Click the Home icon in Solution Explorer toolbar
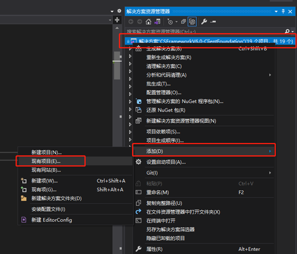 149,22
